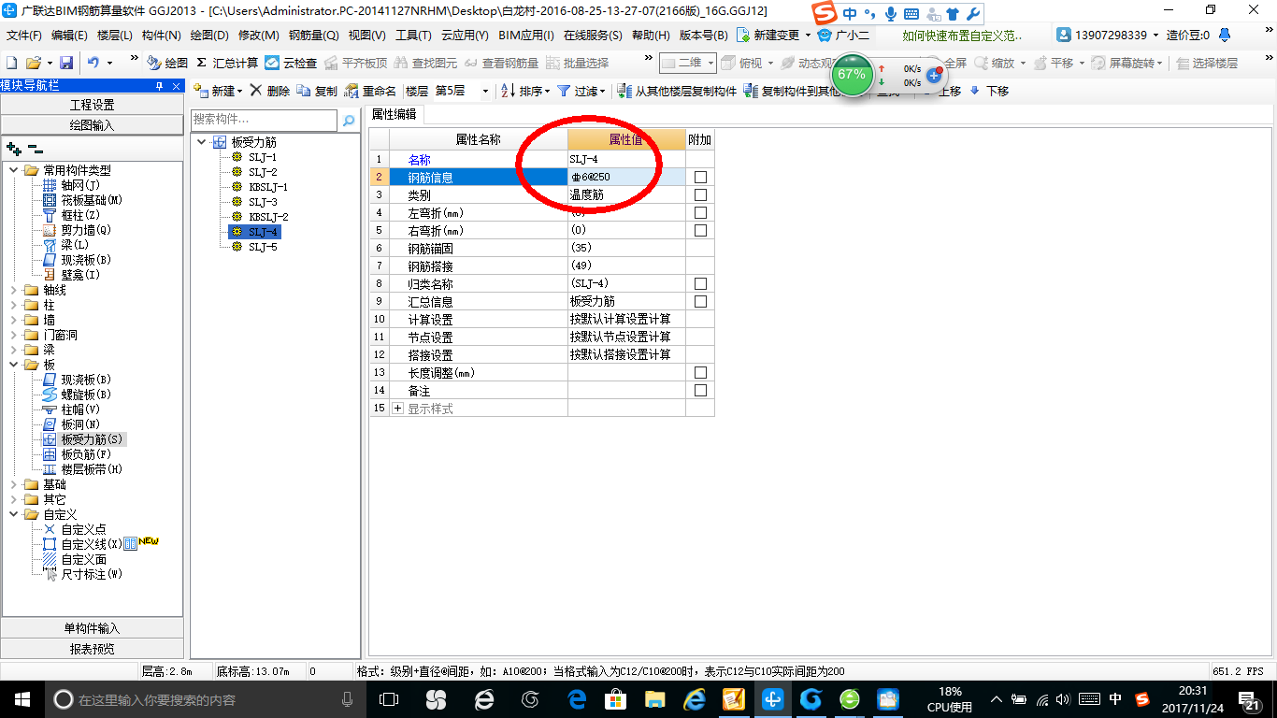Viewport: 1277px width, 718px height.
Task: Select 楼层板带(H) tree item
Action: point(82,469)
